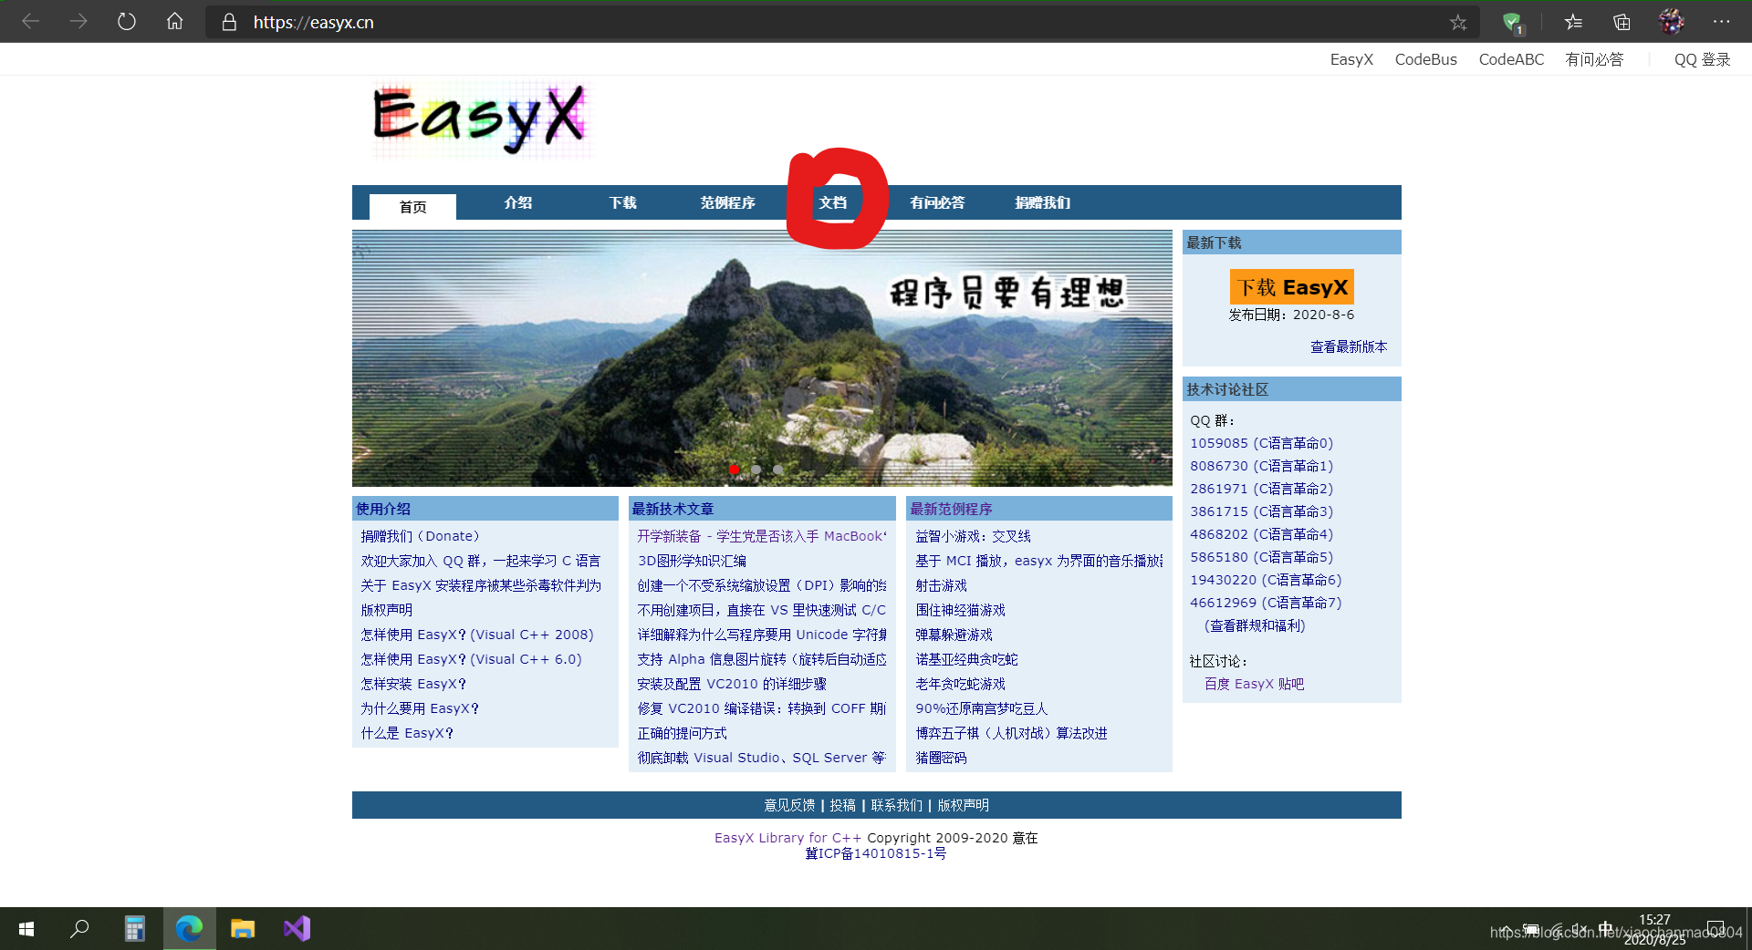The width and height of the screenshot is (1752, 950).
Task: Open the Edge settings menu (three dots)
Action: (1723, 21)
